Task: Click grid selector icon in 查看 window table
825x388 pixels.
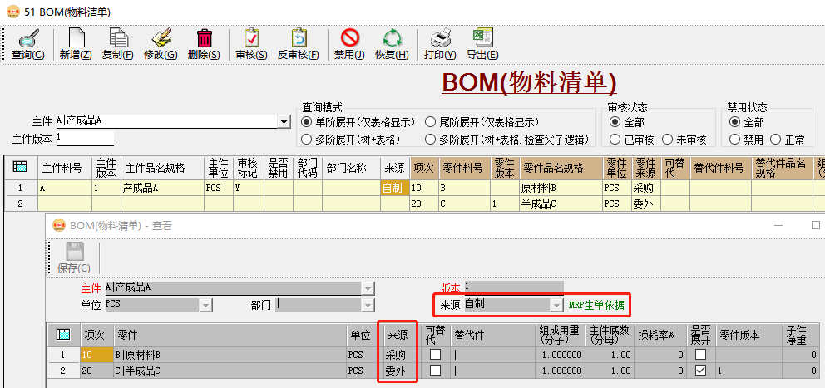Action: [63, 334]
